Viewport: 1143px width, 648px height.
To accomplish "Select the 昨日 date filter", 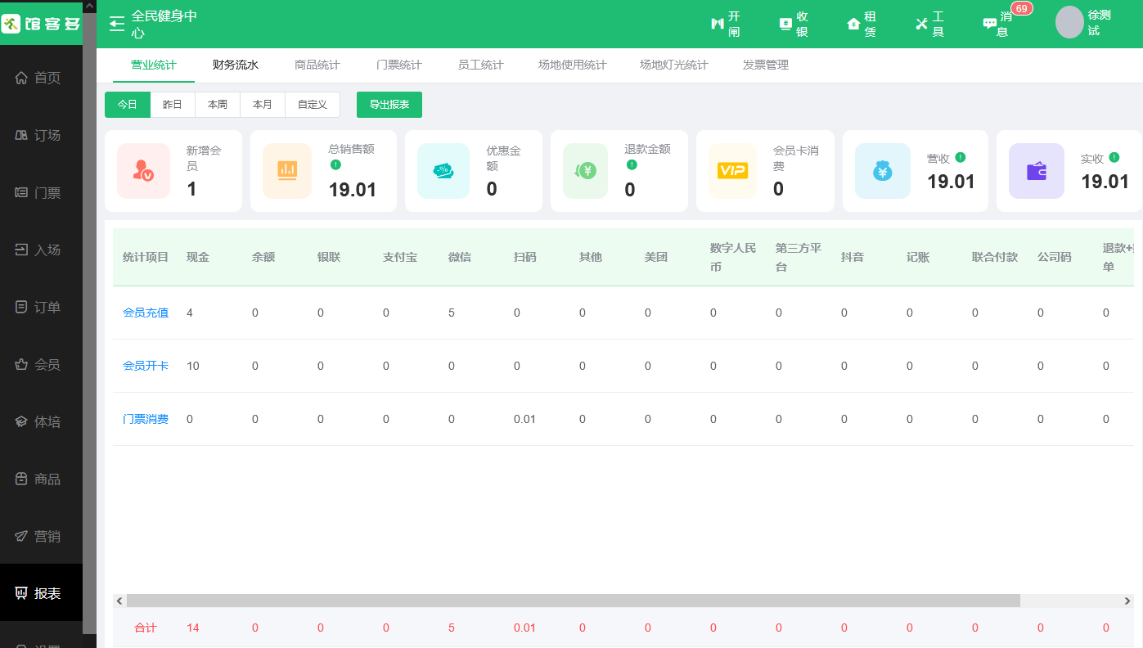I will 173,105.
